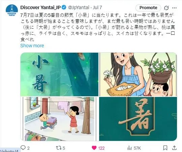The height and width of the screenshot is (152, 182).
Task: Open the share upload icon
Action: coord(174,148)
